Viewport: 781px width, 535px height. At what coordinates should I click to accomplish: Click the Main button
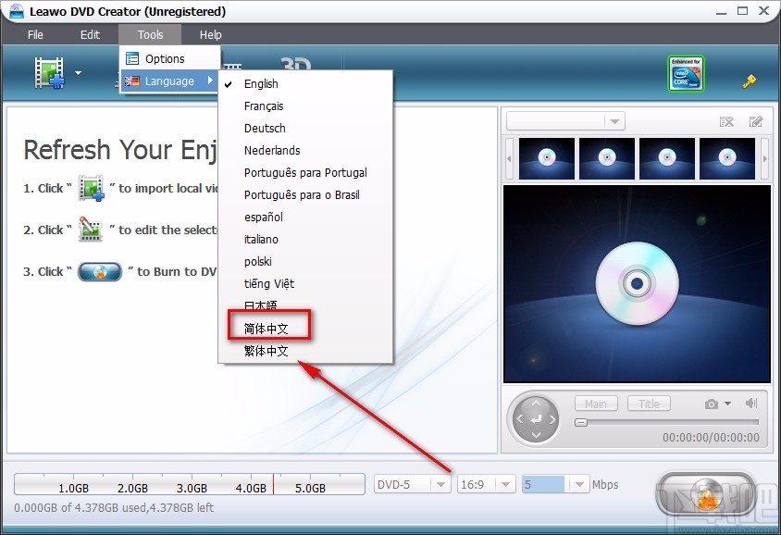(596, 404)
